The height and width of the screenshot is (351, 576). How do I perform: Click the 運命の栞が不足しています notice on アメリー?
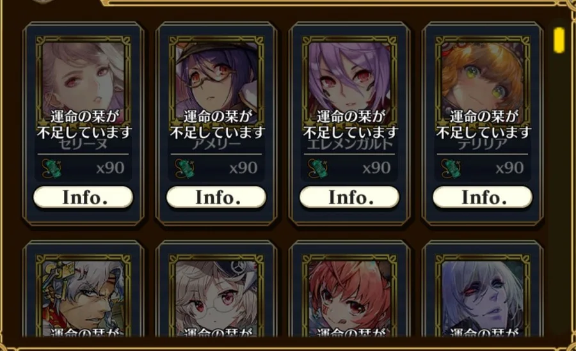(217, 125)
